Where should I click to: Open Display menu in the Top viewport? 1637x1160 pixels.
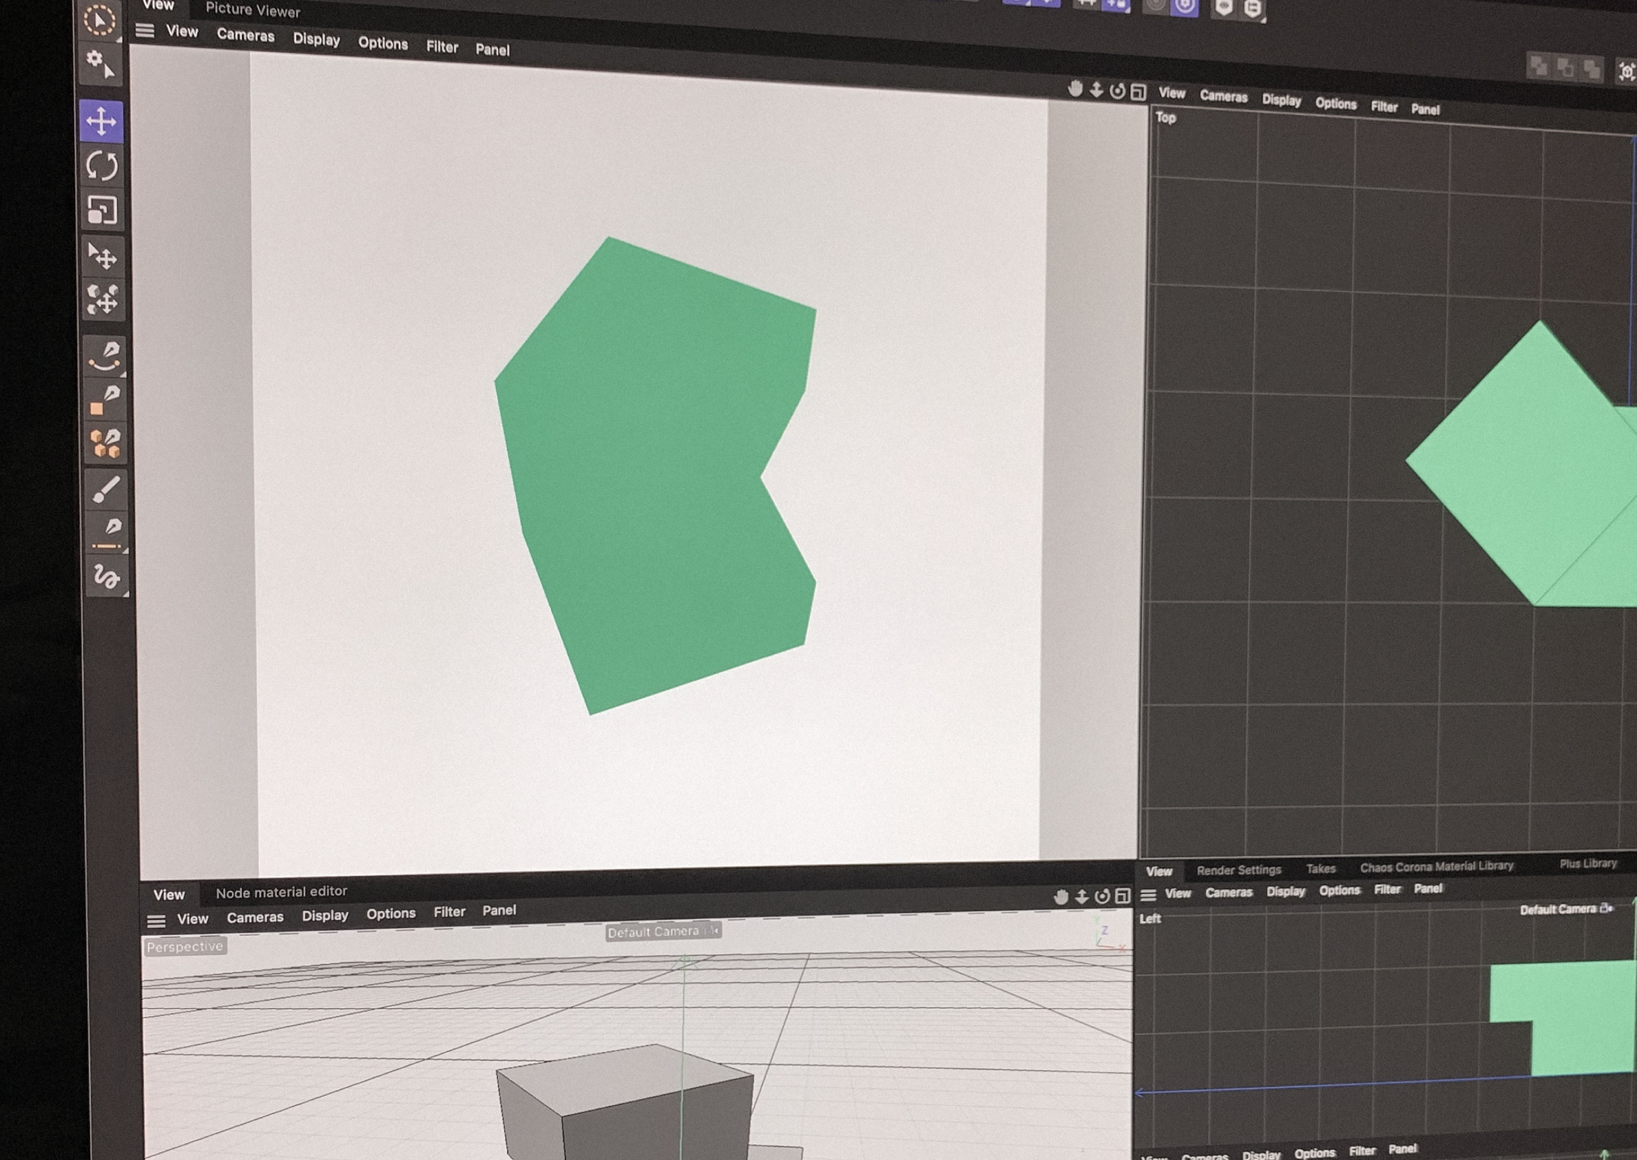pos(1282,100)
